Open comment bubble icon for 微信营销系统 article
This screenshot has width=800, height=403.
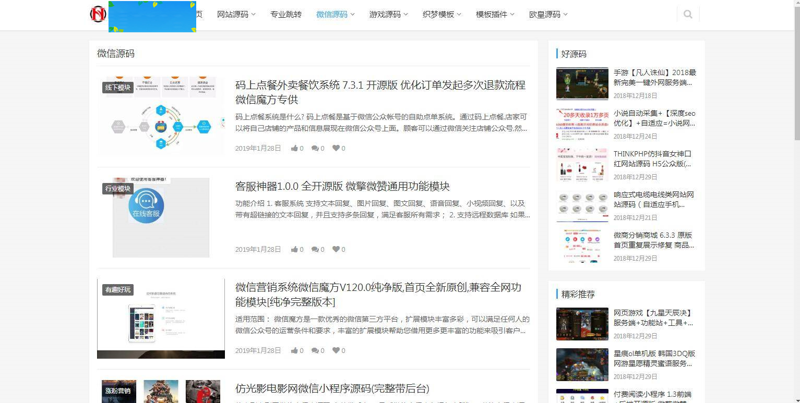pos(316,350)
